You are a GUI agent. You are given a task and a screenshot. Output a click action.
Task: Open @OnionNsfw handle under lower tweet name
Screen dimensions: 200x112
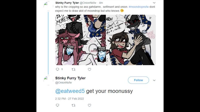[63, 83]
